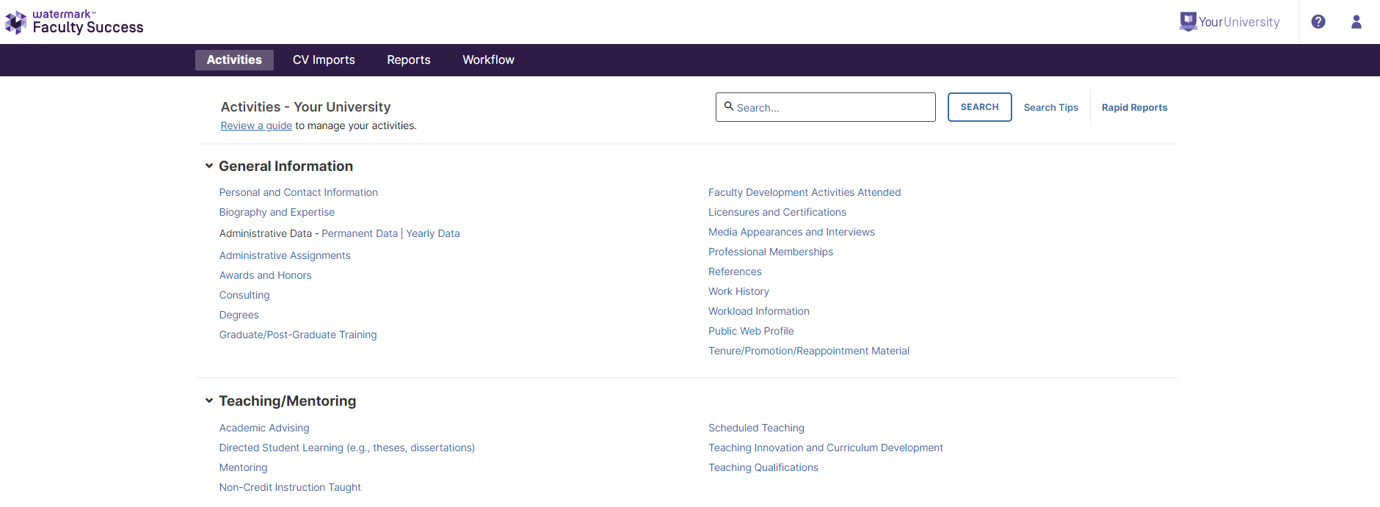Open the Degrees link
The height and width of the screenshot is (507, 1380).
pyautogui.click(x=239, y=315)
